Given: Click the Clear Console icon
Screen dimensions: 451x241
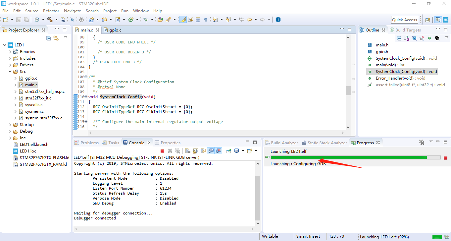Looking at the screenshot, I should pyautogui.click(x=188, y=151).
